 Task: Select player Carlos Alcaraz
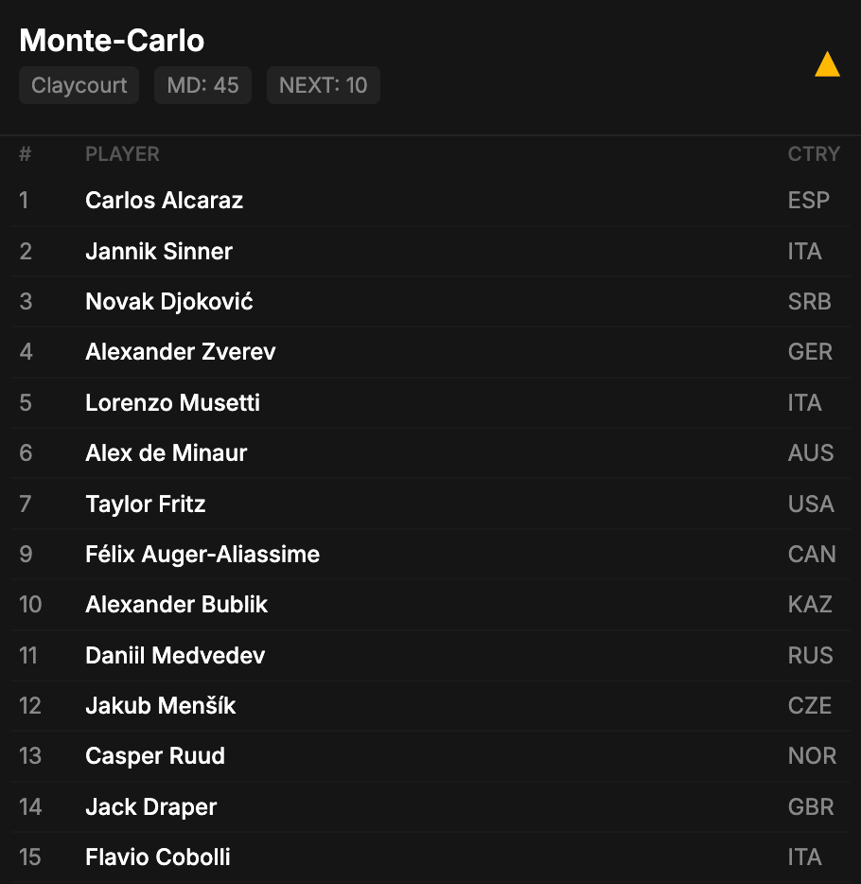pyautogui.click(x=165, y=201)
